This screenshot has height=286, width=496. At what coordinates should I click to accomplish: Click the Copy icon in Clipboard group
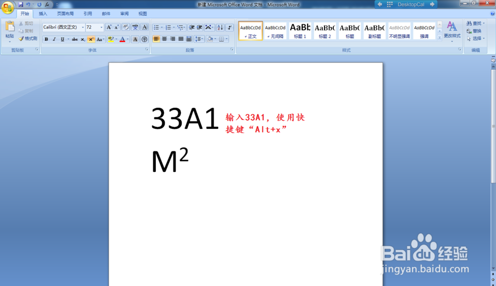pos(22,30)
